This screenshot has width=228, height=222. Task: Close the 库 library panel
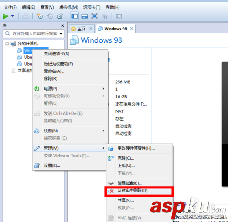click(x=62, y=25)
